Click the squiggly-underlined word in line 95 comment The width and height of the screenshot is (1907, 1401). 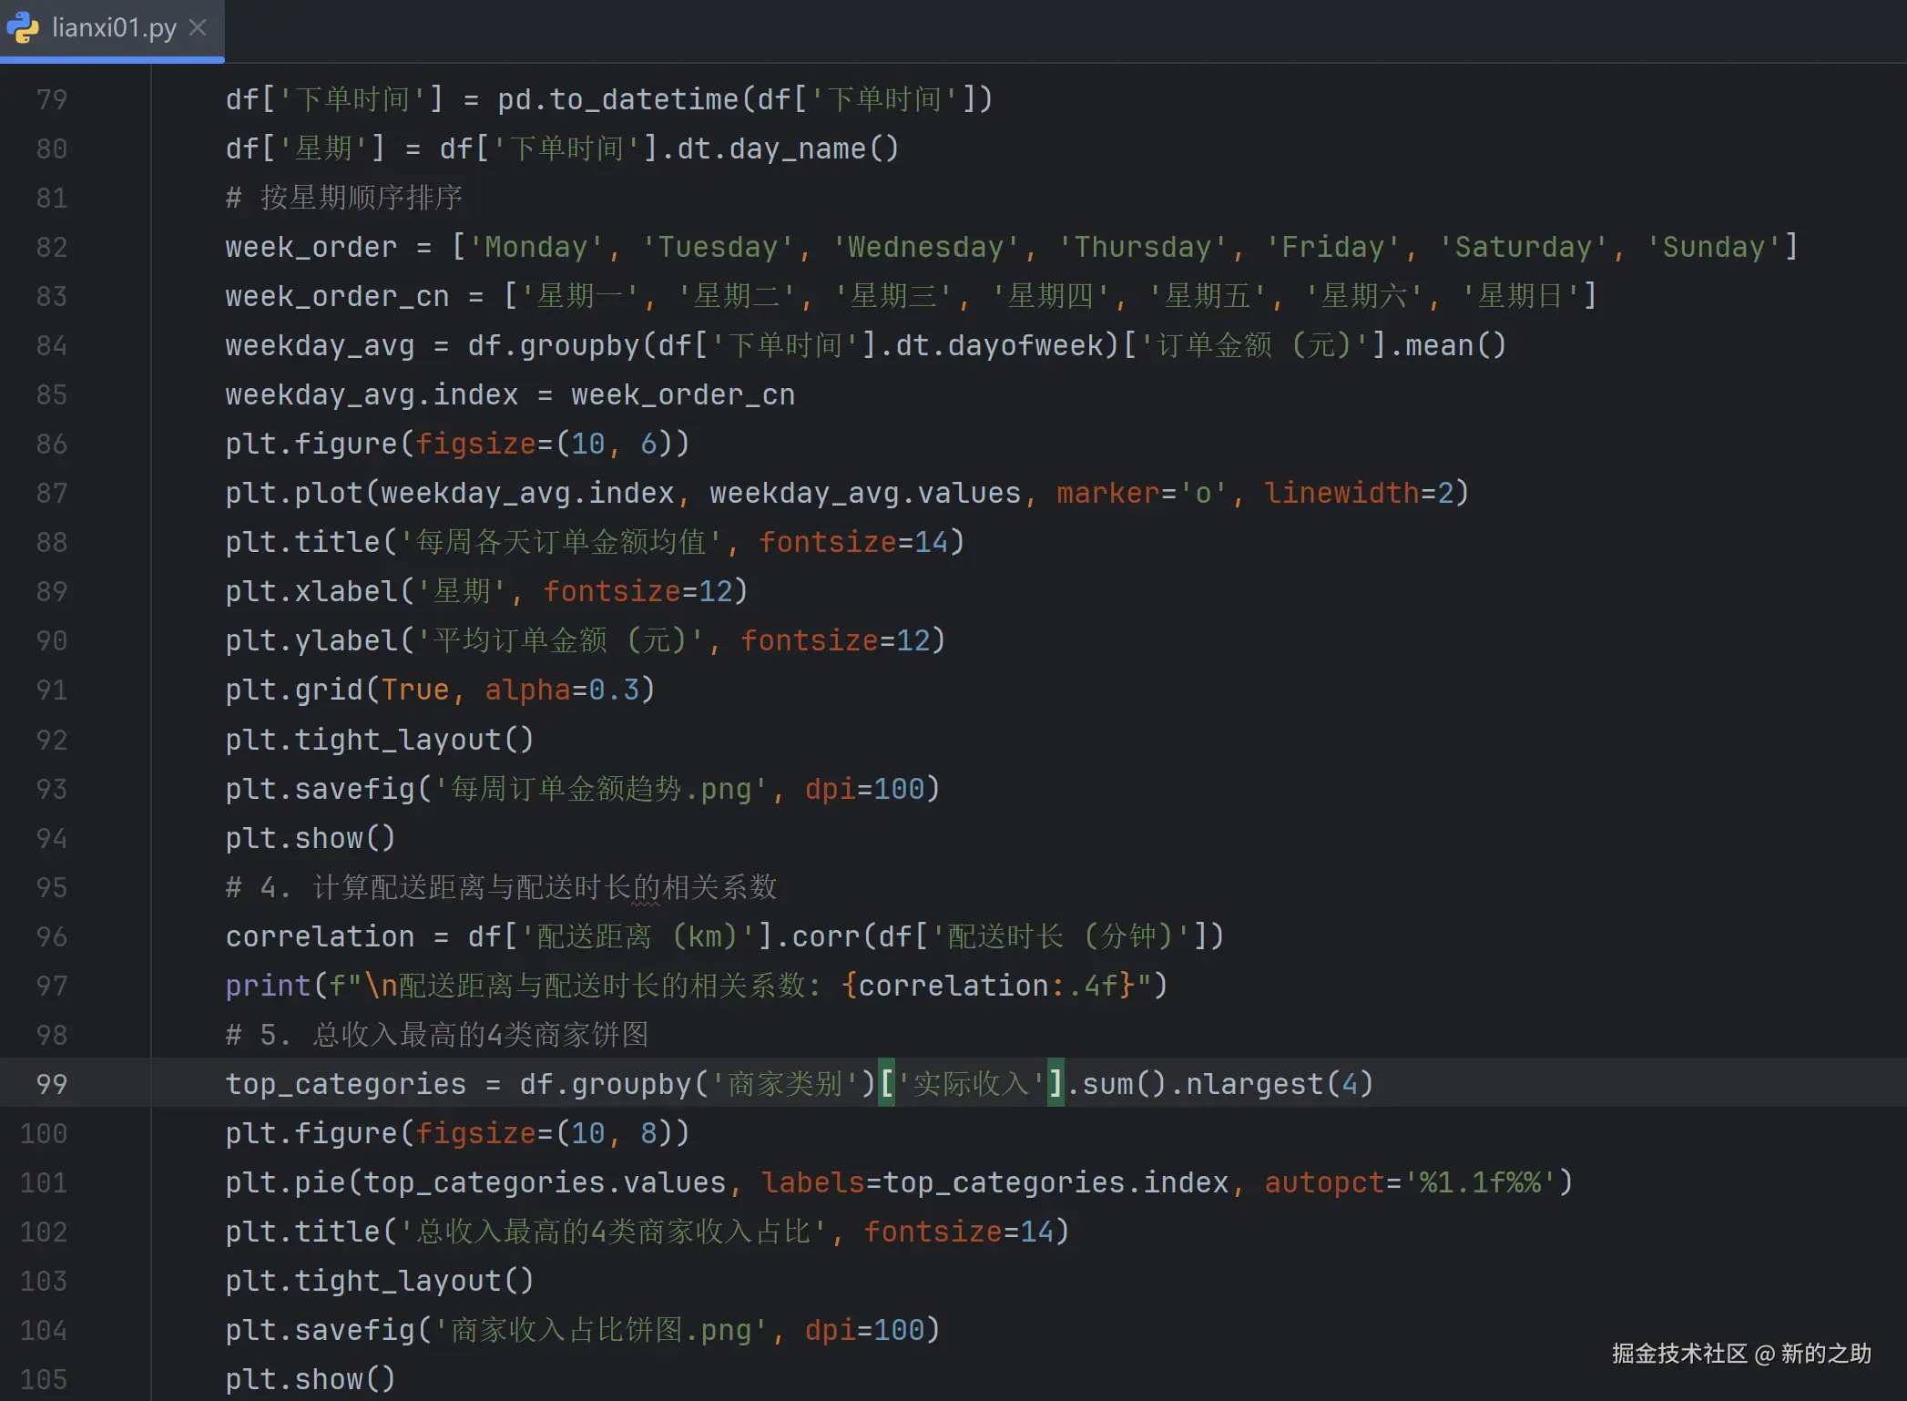pos(646,887)
